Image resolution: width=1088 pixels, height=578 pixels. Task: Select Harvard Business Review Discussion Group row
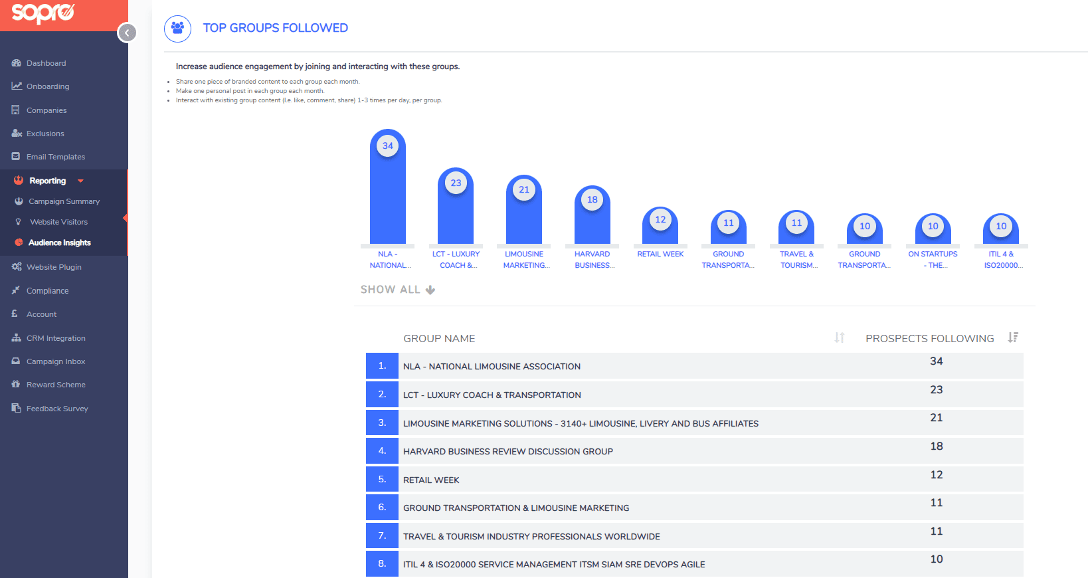coord(694,451)
